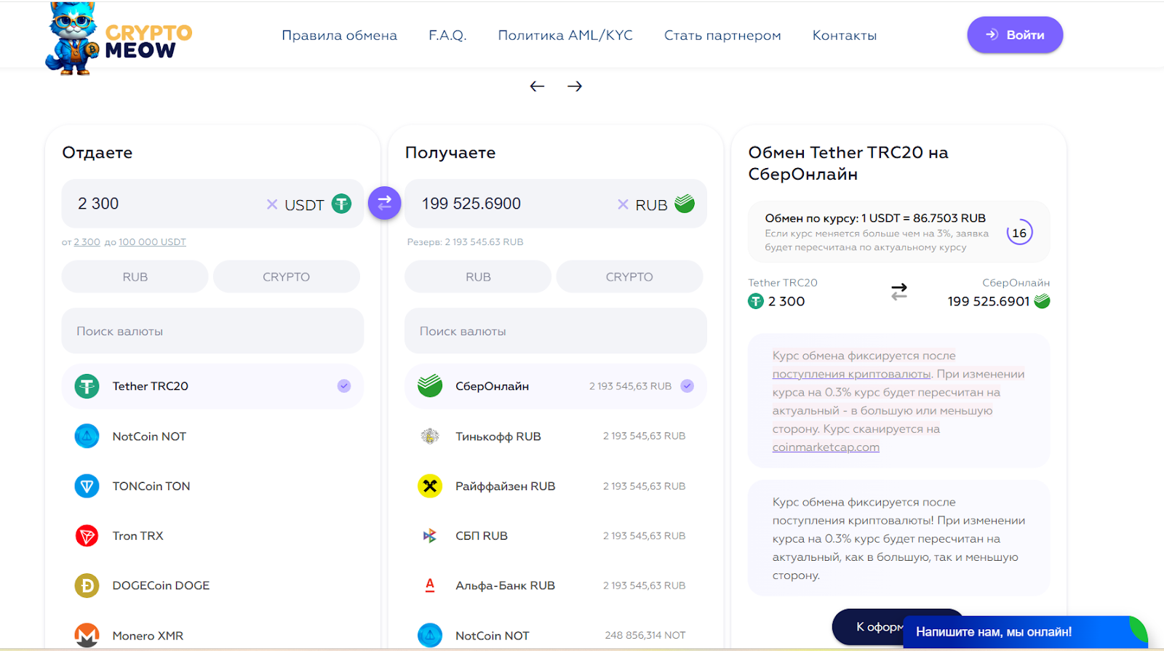Filter give list by CRYPTO

[287, 276]
